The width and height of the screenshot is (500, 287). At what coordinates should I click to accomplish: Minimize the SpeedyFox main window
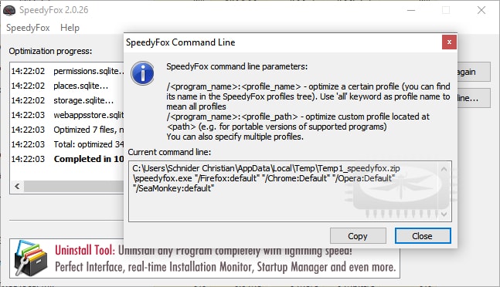[x=411, y=10]
